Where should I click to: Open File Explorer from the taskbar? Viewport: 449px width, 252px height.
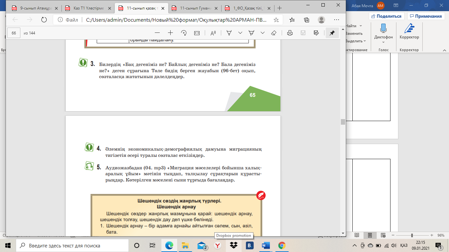pos(185,245)
